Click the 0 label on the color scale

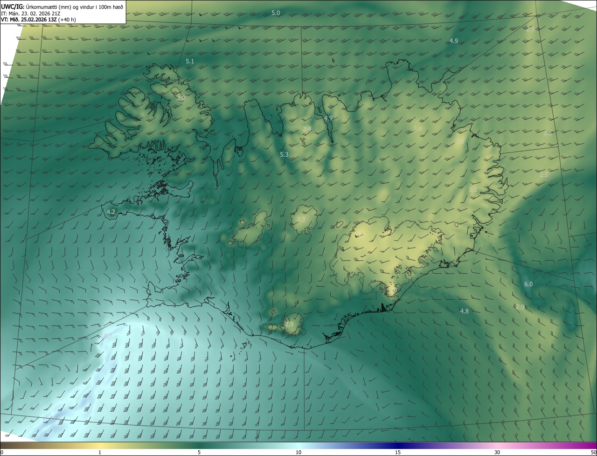pos(2,452)
